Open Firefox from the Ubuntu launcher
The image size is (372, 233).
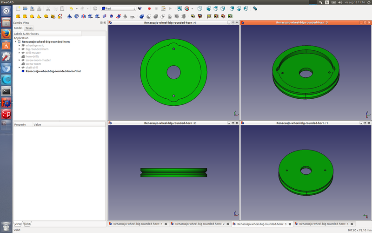(x=6, y=34)
